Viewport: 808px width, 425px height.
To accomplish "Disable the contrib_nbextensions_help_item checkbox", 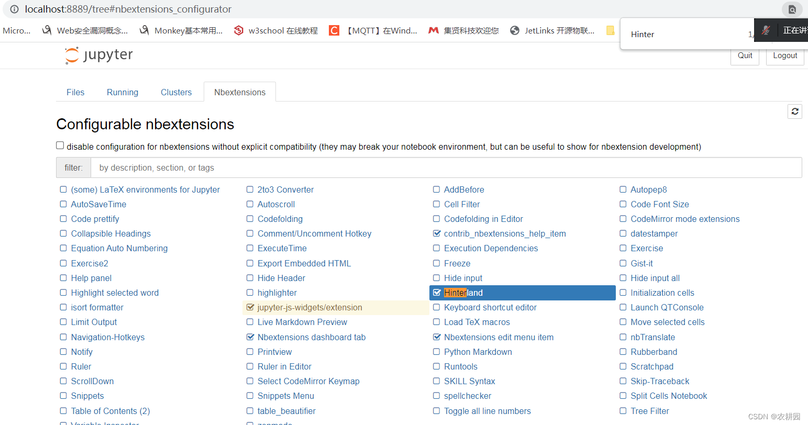I will point(437,233).
